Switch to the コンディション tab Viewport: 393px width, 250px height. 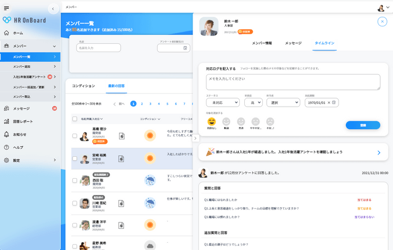tap(84, 86)
